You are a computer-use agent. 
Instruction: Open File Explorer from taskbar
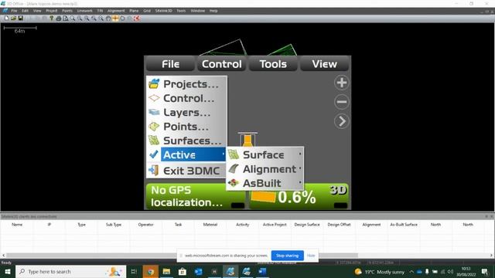tap(166, 271)
